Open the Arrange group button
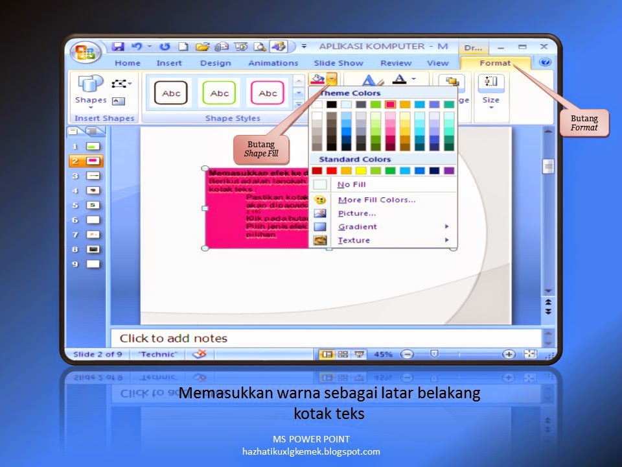The height and width of the screenshot is (467, 622). point(452,82)
